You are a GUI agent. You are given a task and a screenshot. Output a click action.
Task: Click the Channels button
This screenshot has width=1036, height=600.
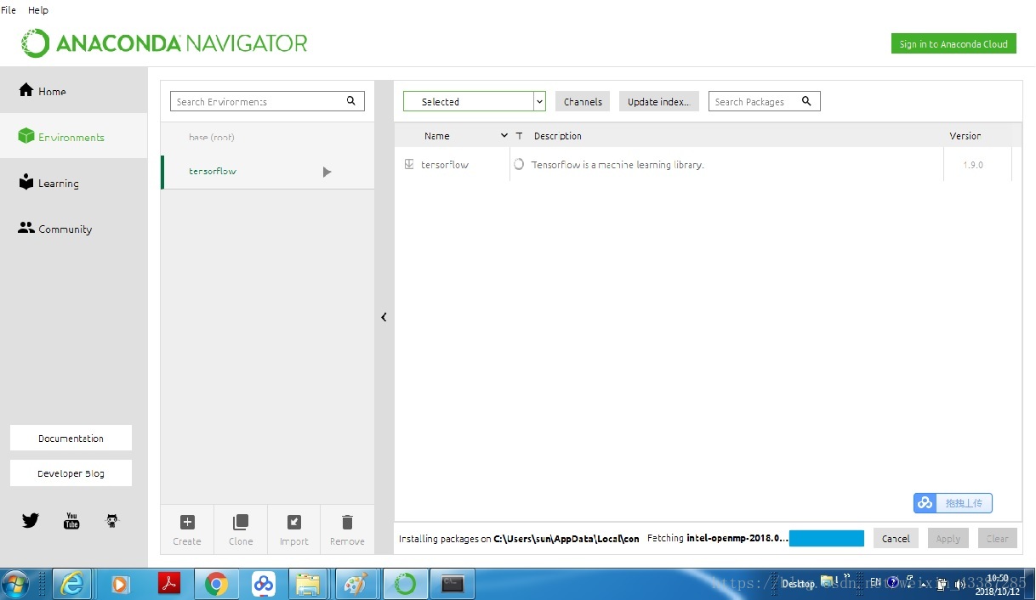click(x=583, y=101)
